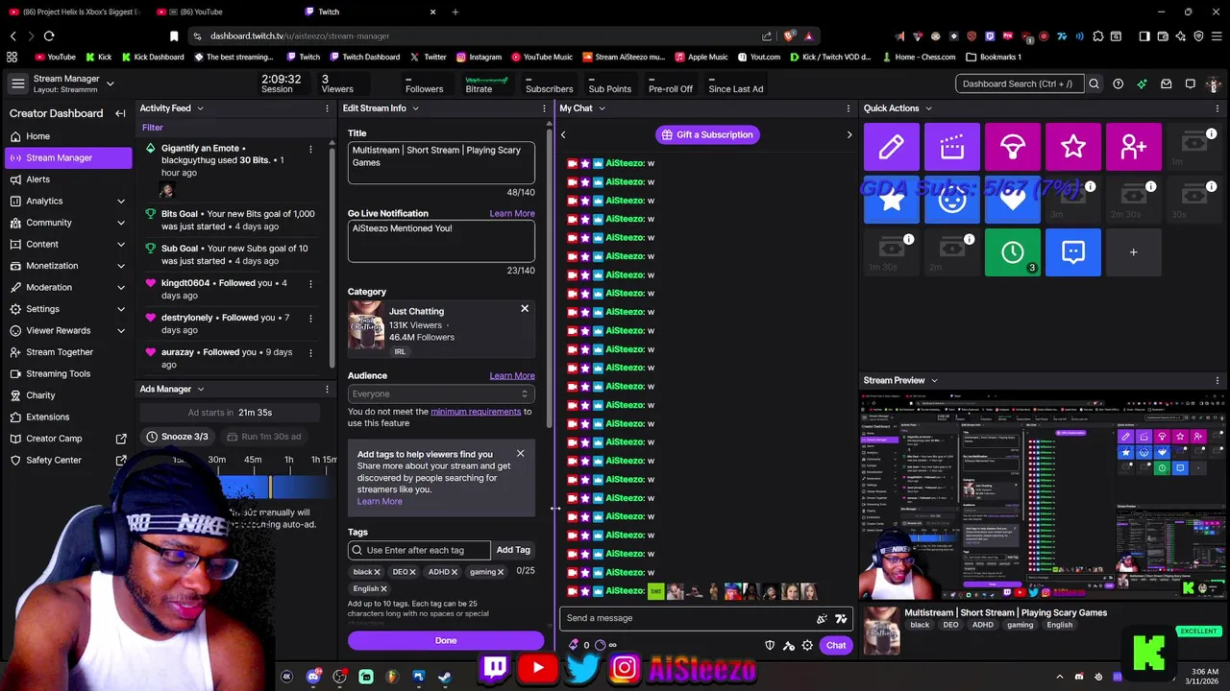
Task: Click the left arrow beside Gift a Subscription
Action: 563,135
